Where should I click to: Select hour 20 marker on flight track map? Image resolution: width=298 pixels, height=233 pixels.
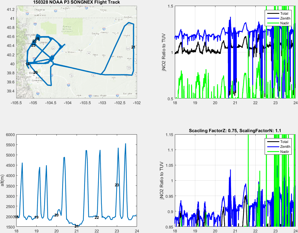coord(35,73)
